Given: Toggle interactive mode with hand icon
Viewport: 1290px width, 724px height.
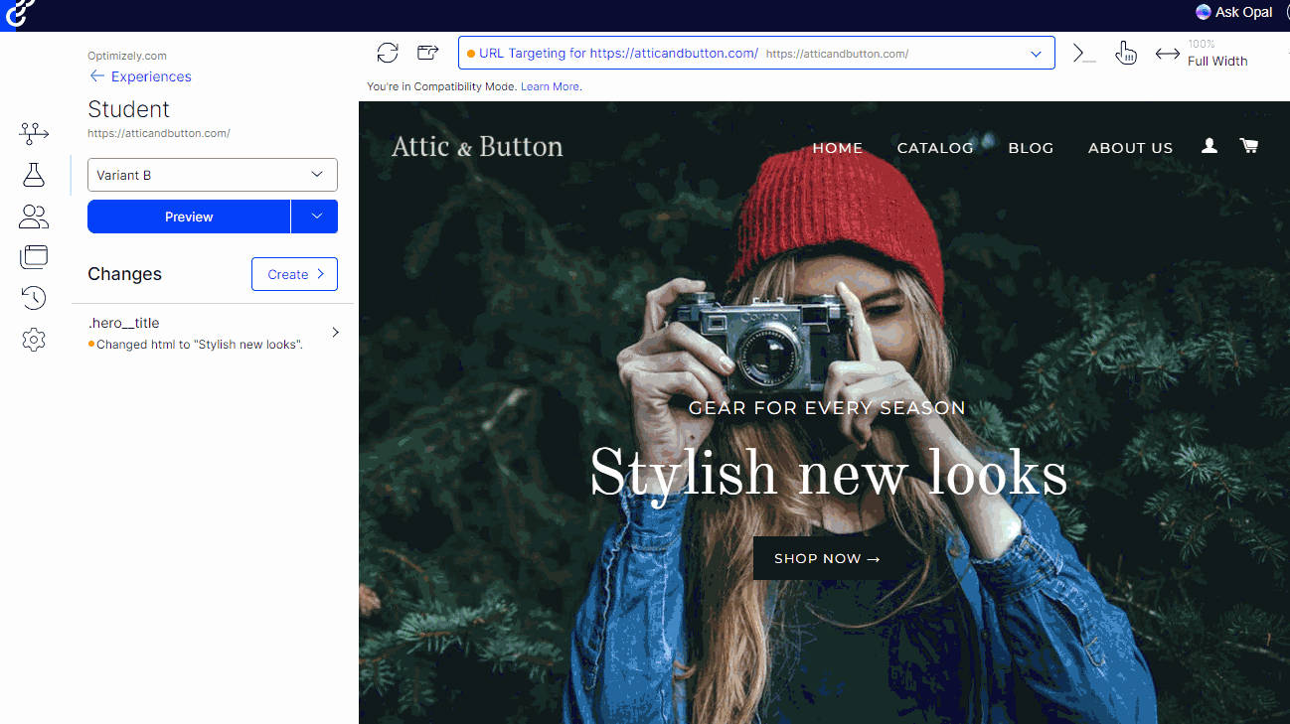Looking at the screenshot, I should click(x=1126, y=54).
